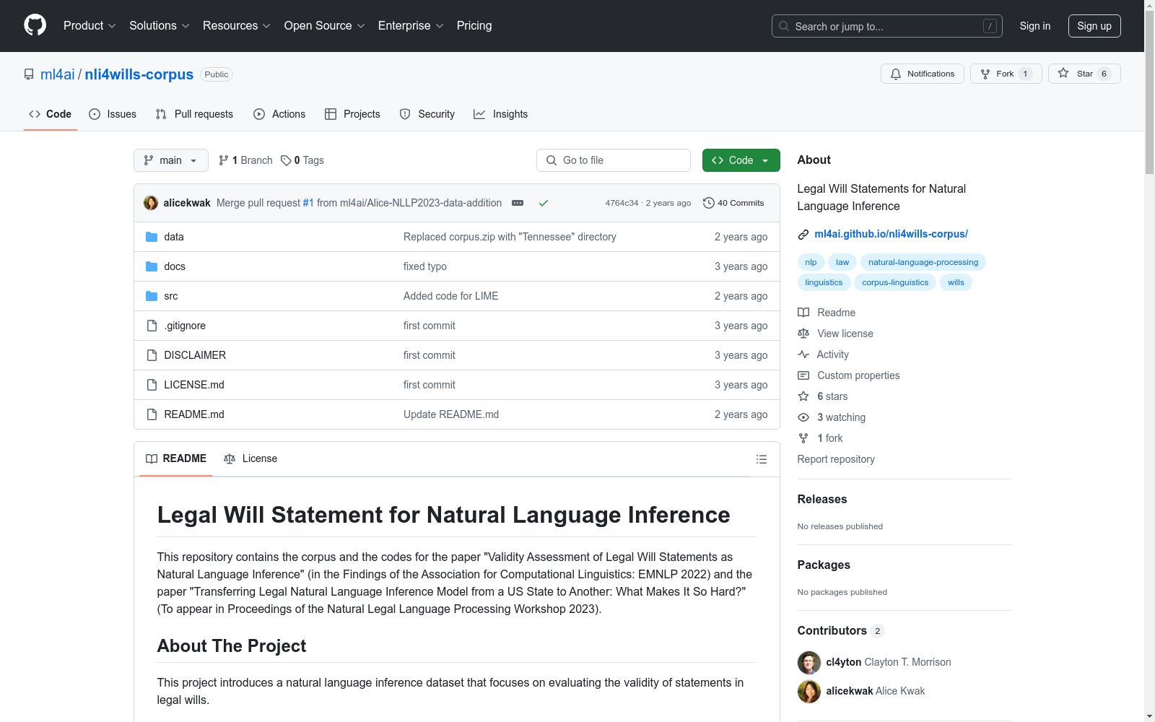The height and width of the screenshot is (722, 1155).
Task: Open the ml4ai.github.io/nli4wills-corpus/ link
Action: click(891, 234)
